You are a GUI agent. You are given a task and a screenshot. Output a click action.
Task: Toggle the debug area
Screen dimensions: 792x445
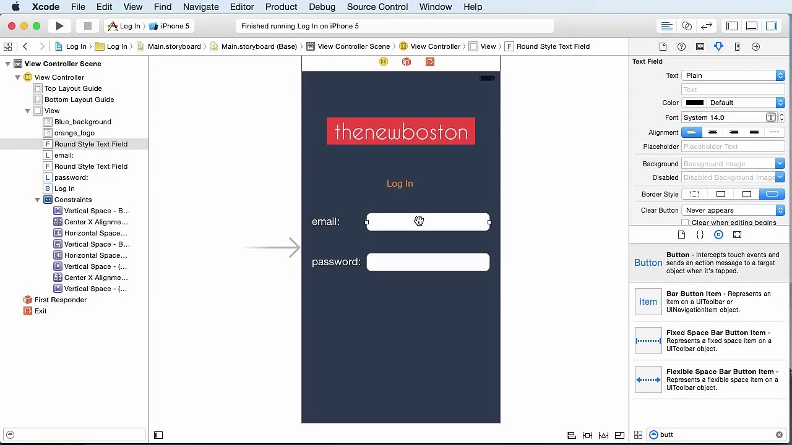pos(752,26)
